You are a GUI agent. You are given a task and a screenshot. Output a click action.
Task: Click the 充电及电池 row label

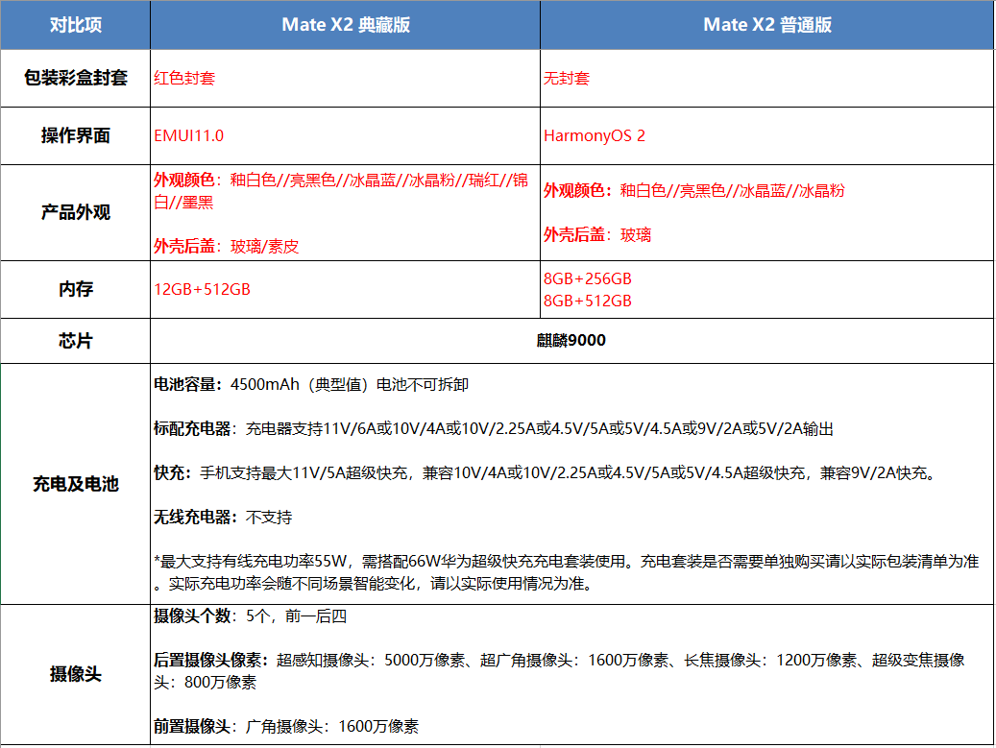[x=75, y=484]
